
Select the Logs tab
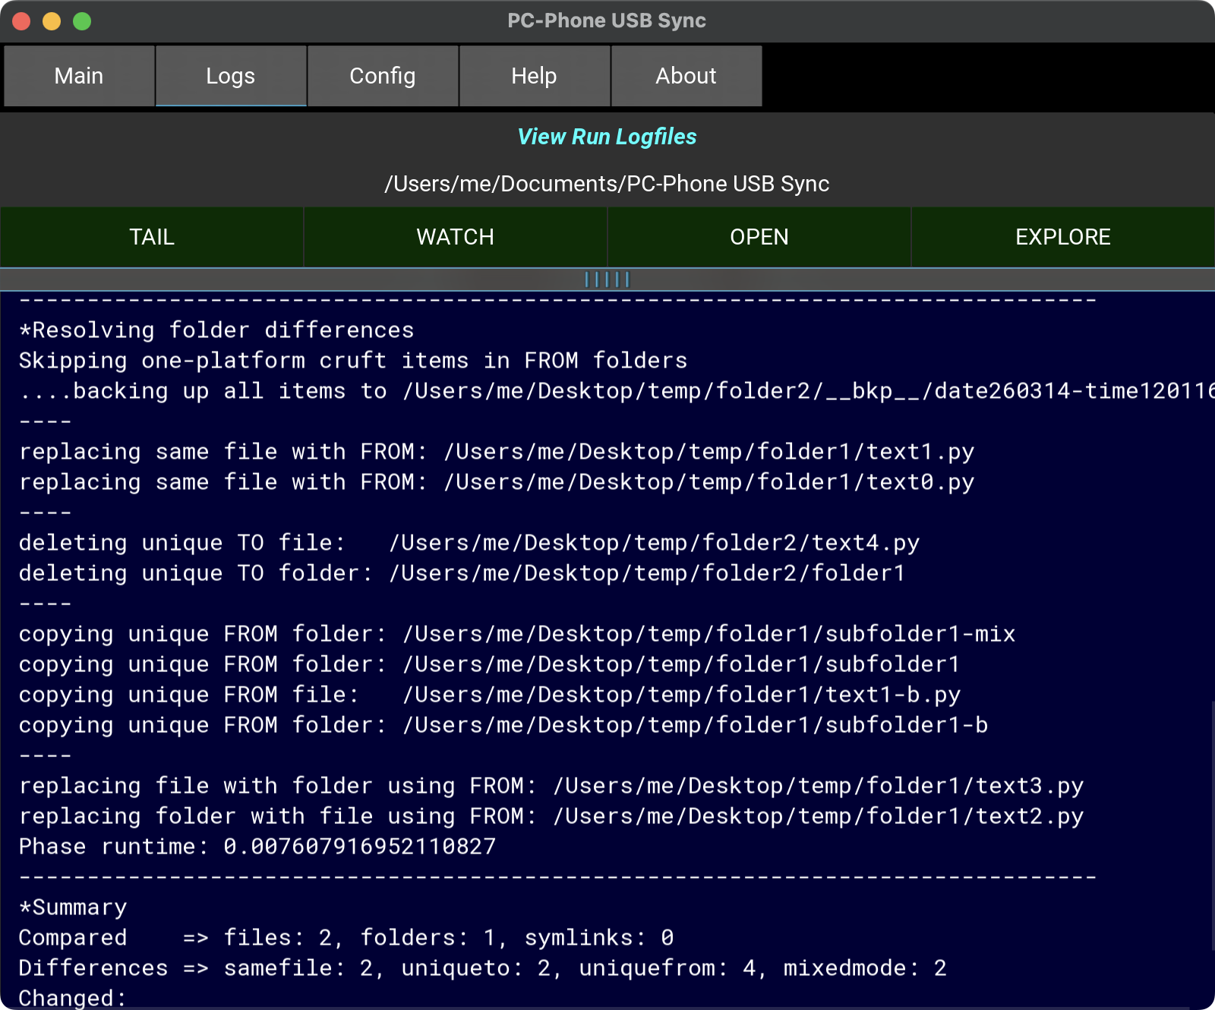pyautogui.click(x=231, y=76)
